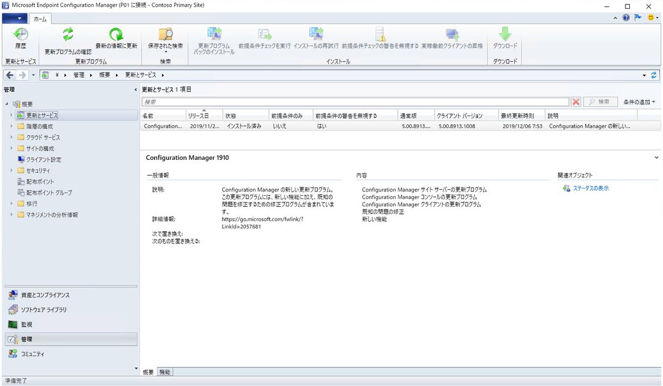This screenshot has width=663, height=386.
Task: Open 管理 workspace
Action: coord(71,339)
